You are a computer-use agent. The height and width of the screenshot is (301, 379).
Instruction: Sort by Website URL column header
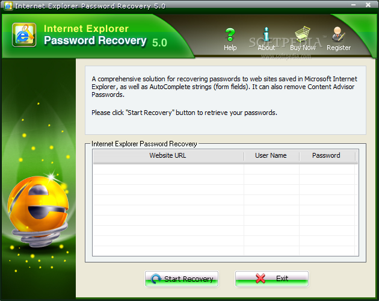[168, 155]
